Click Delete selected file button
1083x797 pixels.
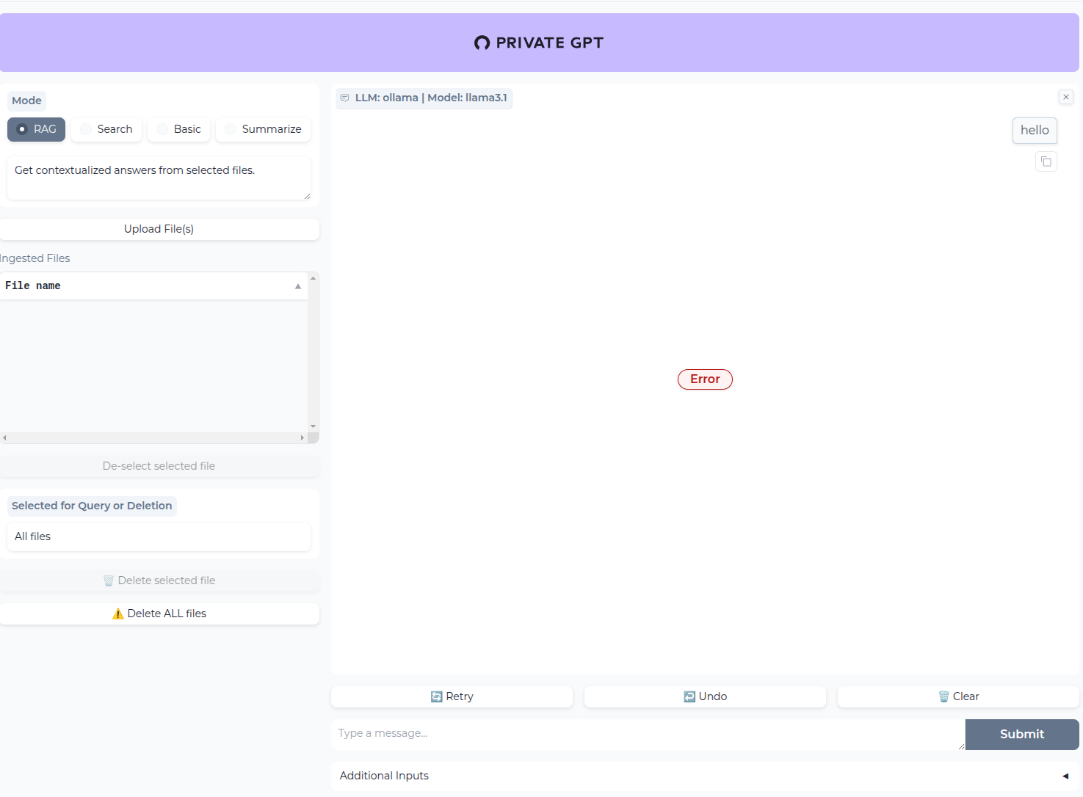[159, 581]
